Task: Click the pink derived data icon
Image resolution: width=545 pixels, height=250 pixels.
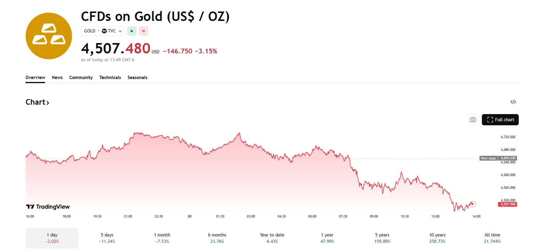Action: click(x=143, y=31)
